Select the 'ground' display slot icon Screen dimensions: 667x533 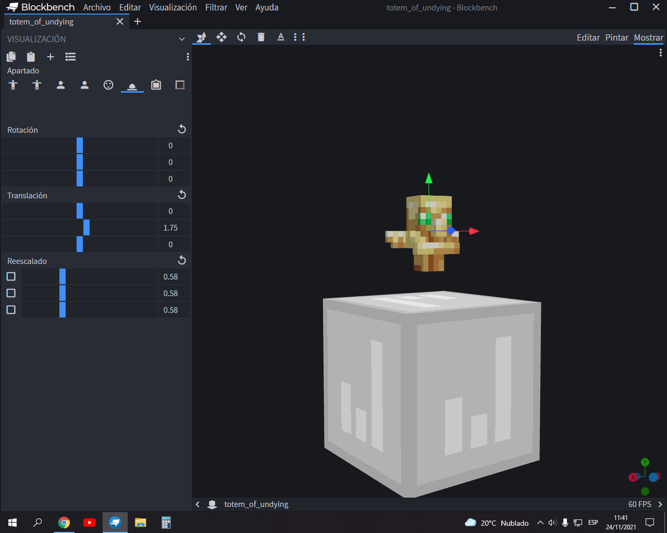[x=132, y=85]
